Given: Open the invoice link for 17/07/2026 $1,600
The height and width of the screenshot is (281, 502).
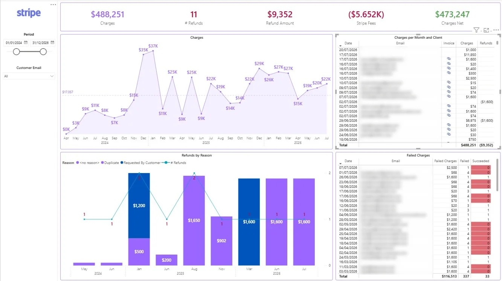Looking at the screenshot, I should pyautogui.click(x=449, y=59).
